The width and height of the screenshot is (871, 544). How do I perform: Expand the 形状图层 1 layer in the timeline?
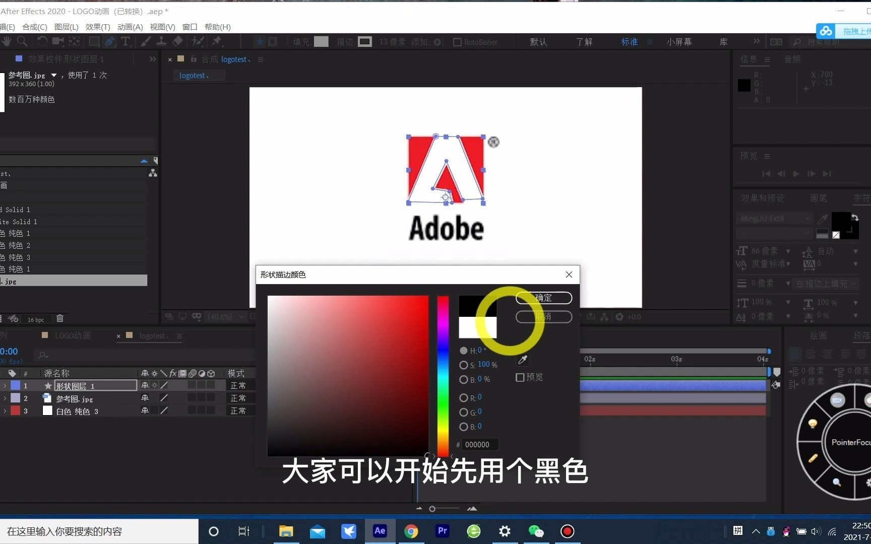[4, 385]
